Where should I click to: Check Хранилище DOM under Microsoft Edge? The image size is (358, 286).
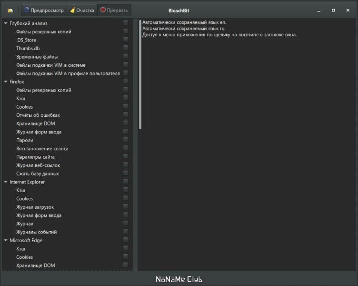click(x=126, y=265)
